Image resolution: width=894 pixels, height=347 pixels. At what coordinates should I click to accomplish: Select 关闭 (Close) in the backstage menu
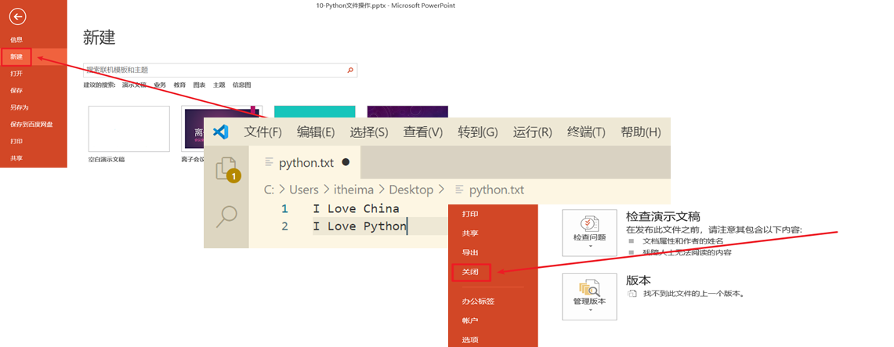coord(471,273)
